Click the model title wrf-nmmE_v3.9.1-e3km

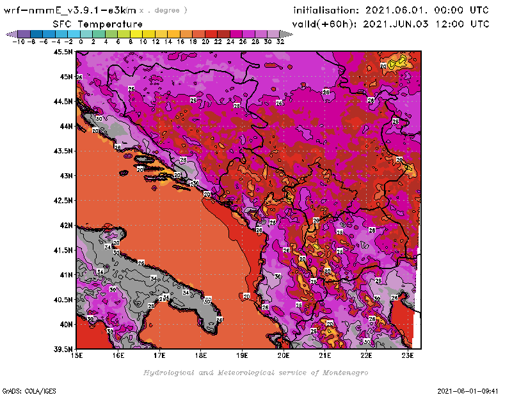coord(70,10)
